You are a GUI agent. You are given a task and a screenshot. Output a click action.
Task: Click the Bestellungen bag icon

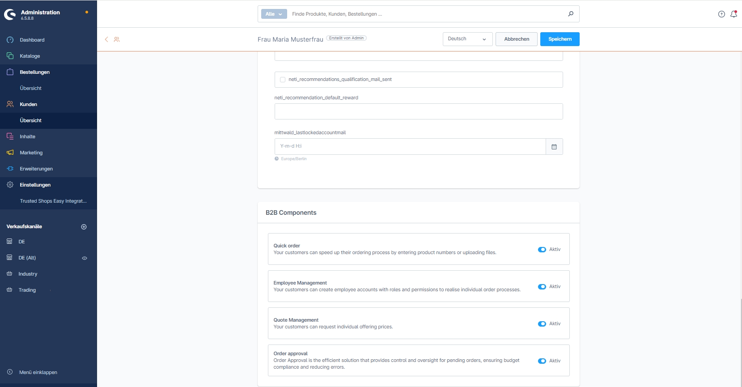tap(10, 72)
